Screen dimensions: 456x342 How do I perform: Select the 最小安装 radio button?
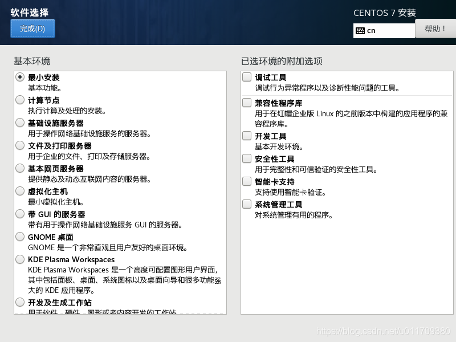point(20,77)
